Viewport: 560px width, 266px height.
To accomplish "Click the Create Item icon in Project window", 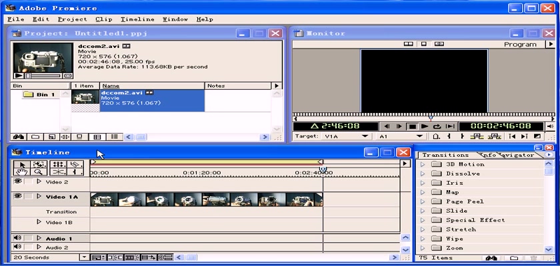I will (x=51, y=137).
